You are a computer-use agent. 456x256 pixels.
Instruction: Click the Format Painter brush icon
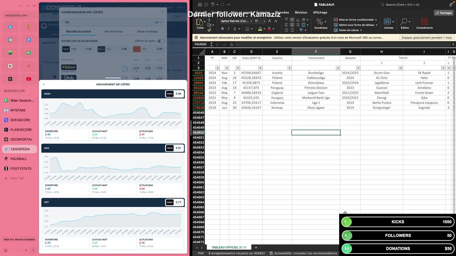tap(209, 30)
